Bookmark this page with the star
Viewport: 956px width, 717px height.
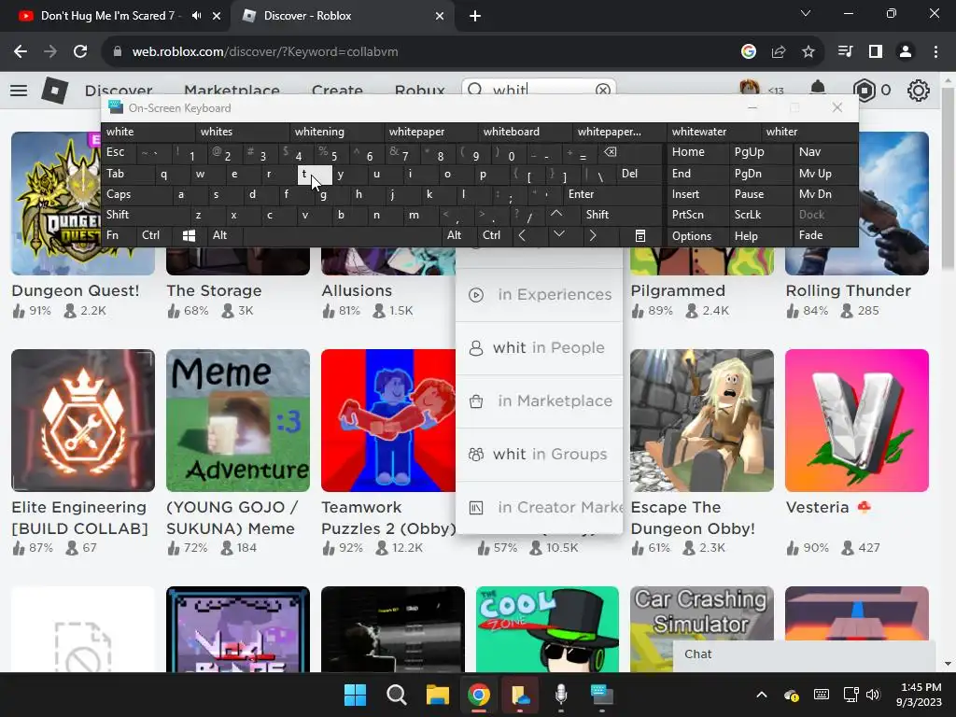pyautogui.click(x=808, y=52)
